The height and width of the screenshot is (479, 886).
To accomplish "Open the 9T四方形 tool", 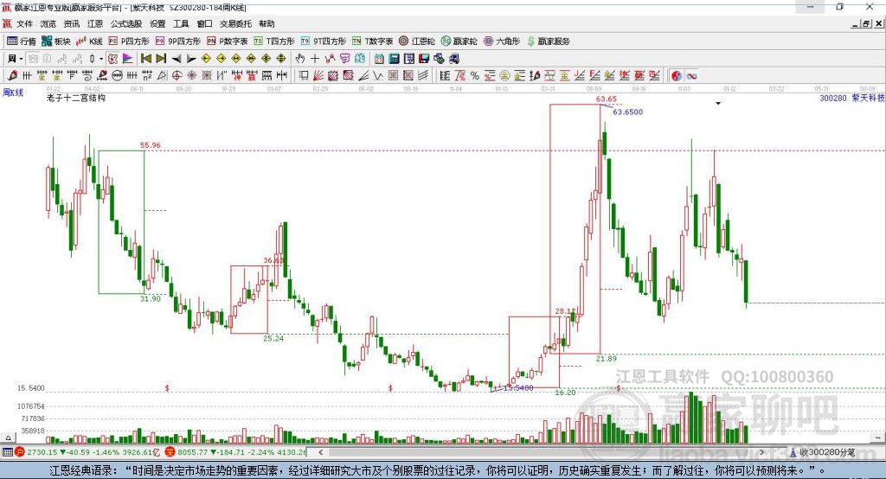I will 324,42.
